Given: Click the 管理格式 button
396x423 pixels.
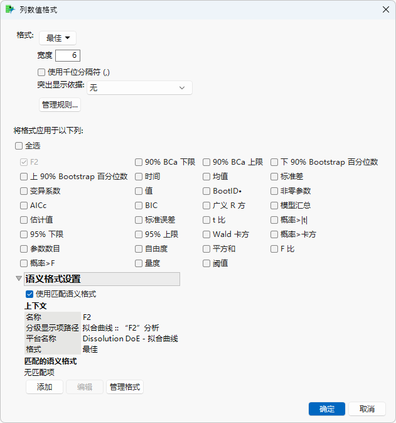Looking at the screenshot, I should (x=125, y=387).
